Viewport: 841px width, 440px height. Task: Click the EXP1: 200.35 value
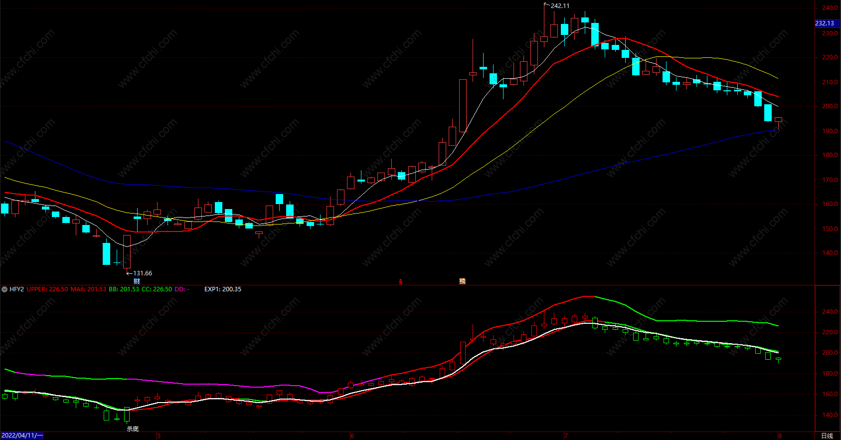point(223,289)
